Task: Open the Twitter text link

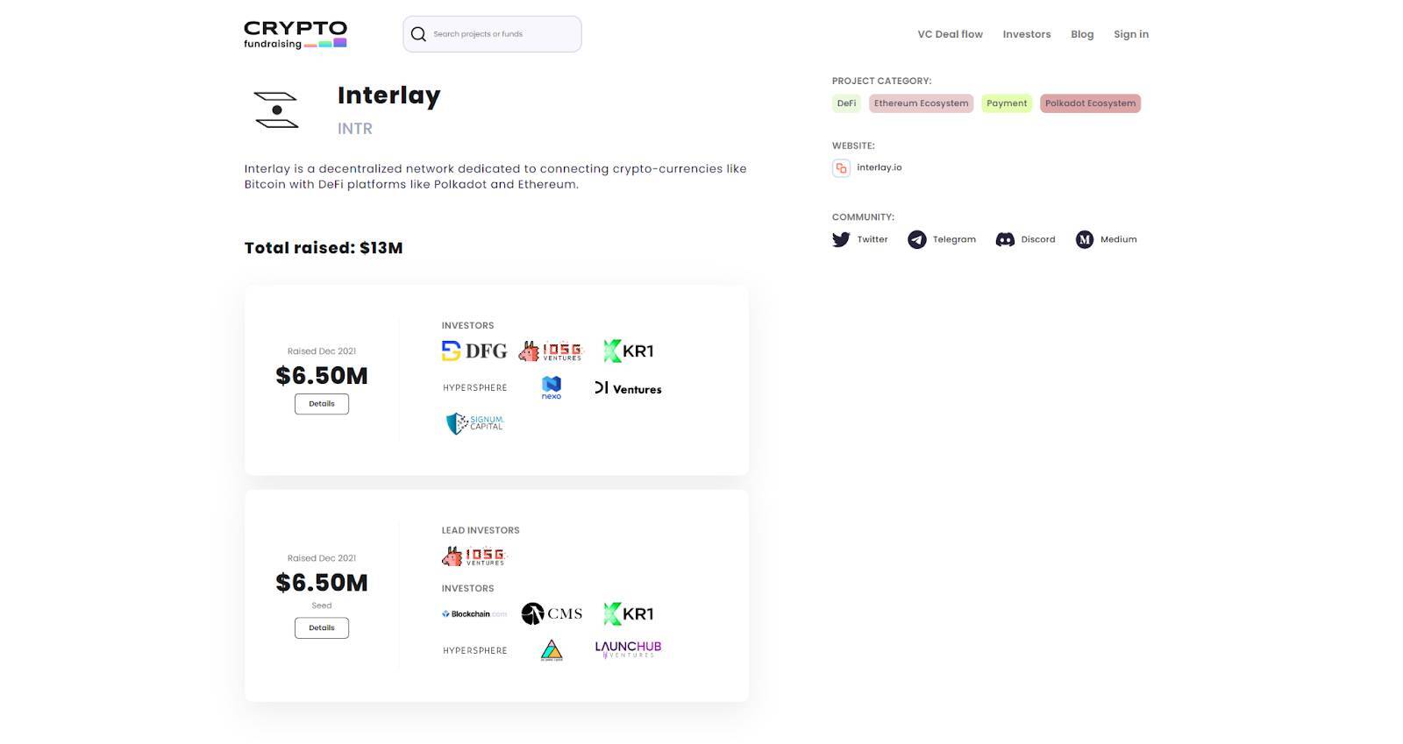Action: tap(872, 239)
